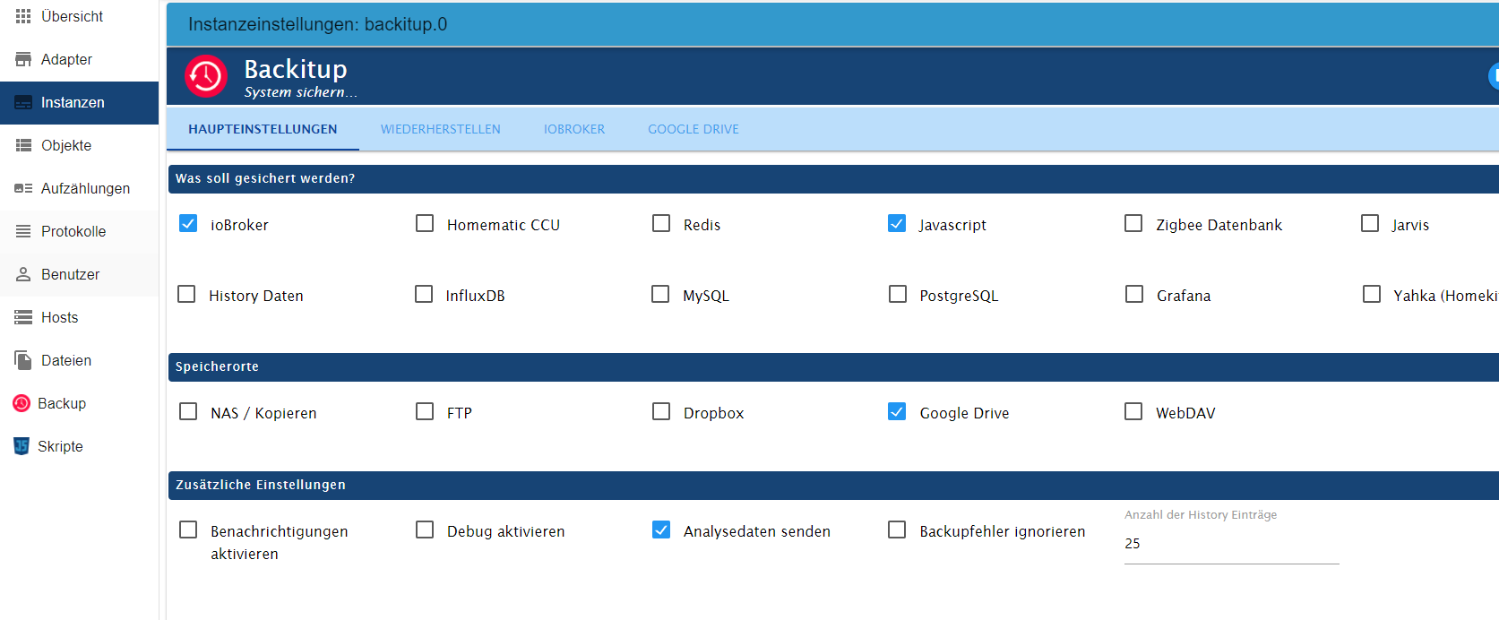The image size is (1499, 620).
Task: Click Anzahl der History Einträge field
Action: 1232,544
